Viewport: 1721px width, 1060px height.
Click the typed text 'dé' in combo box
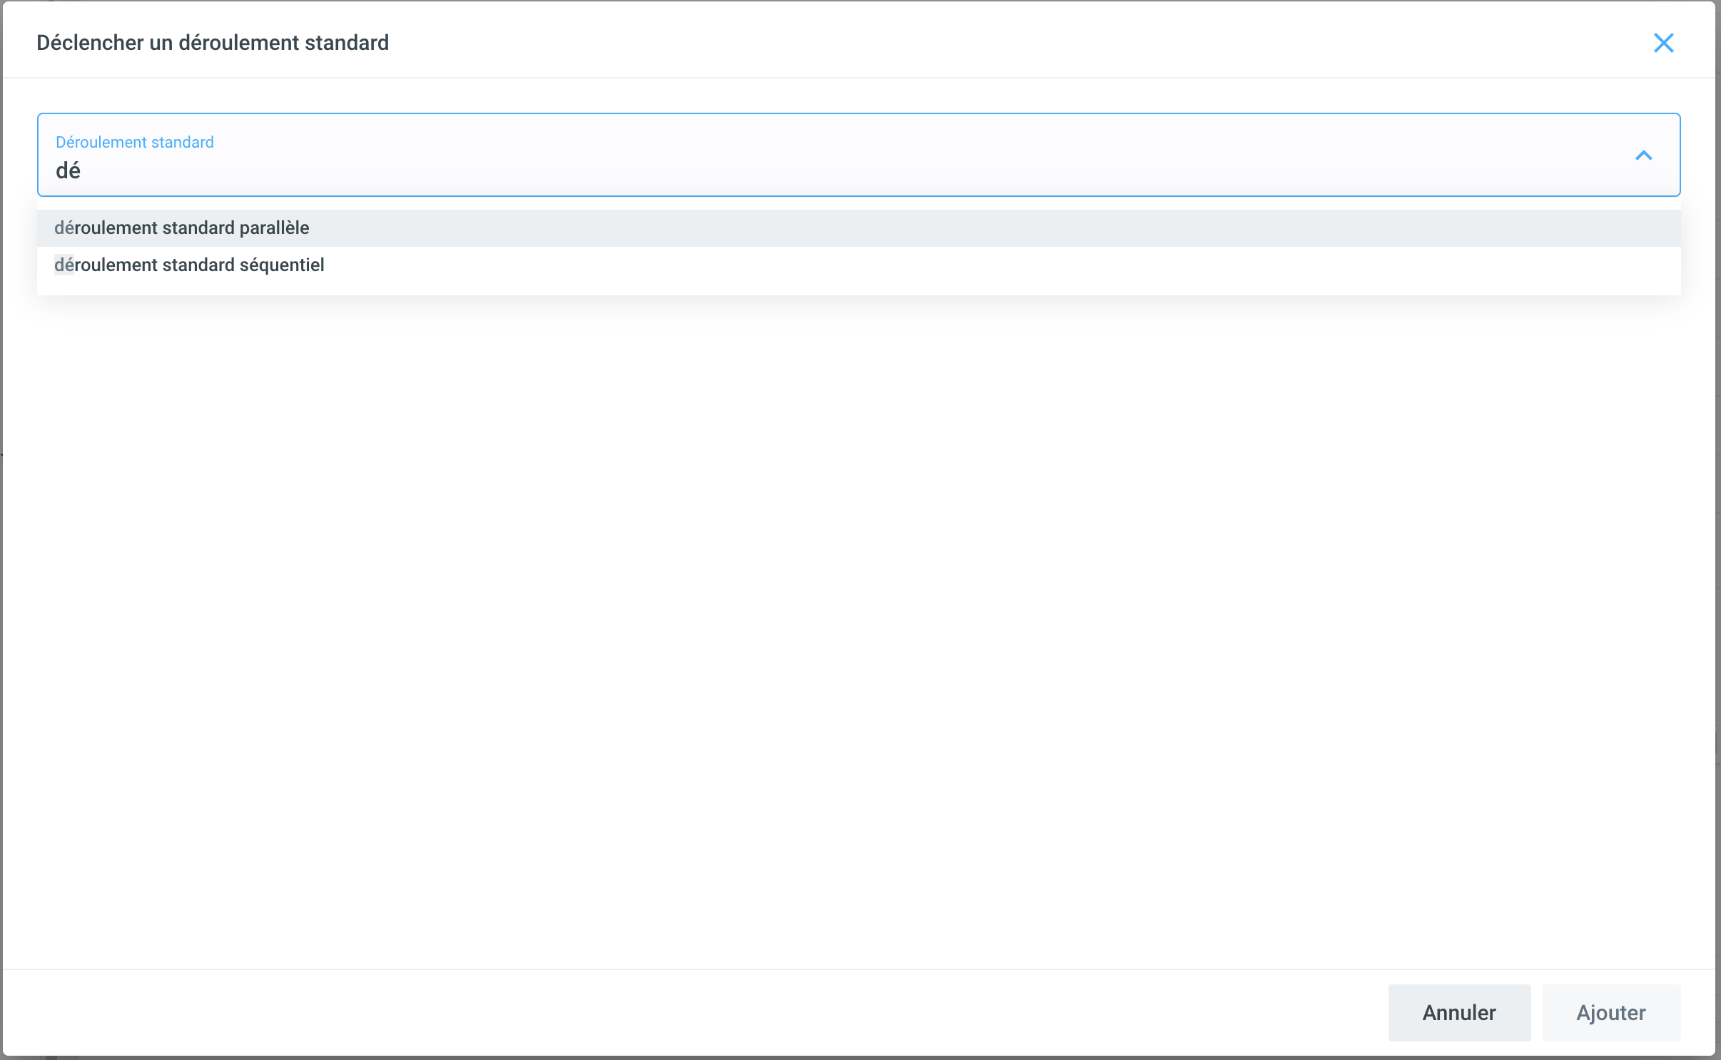(68, 171)
